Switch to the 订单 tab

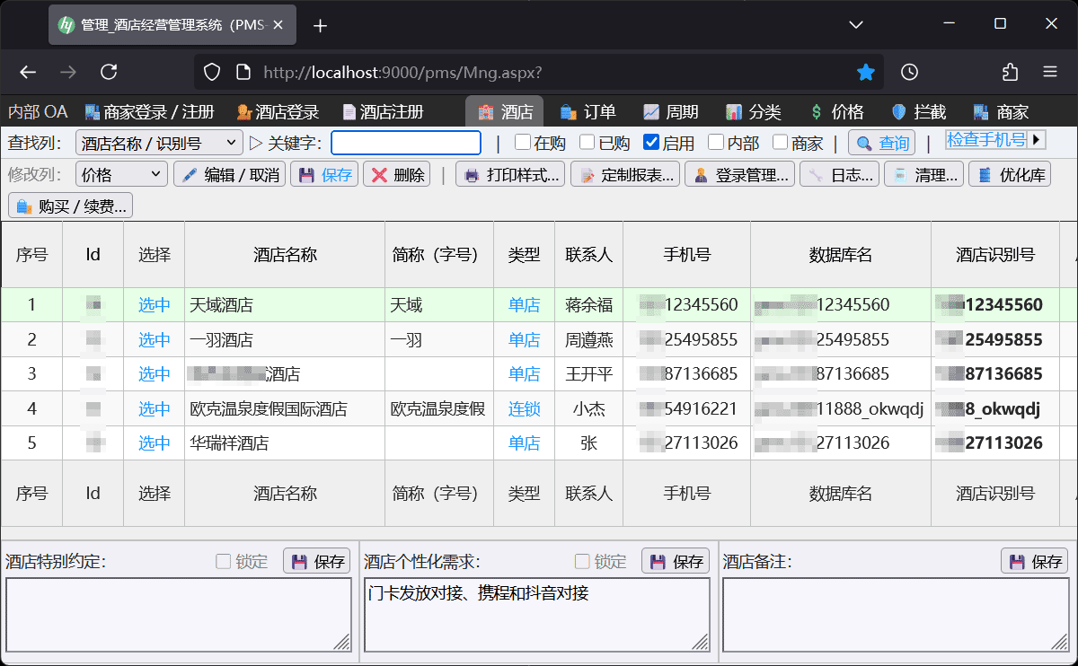pyautogui.click(x=588, y=111)
